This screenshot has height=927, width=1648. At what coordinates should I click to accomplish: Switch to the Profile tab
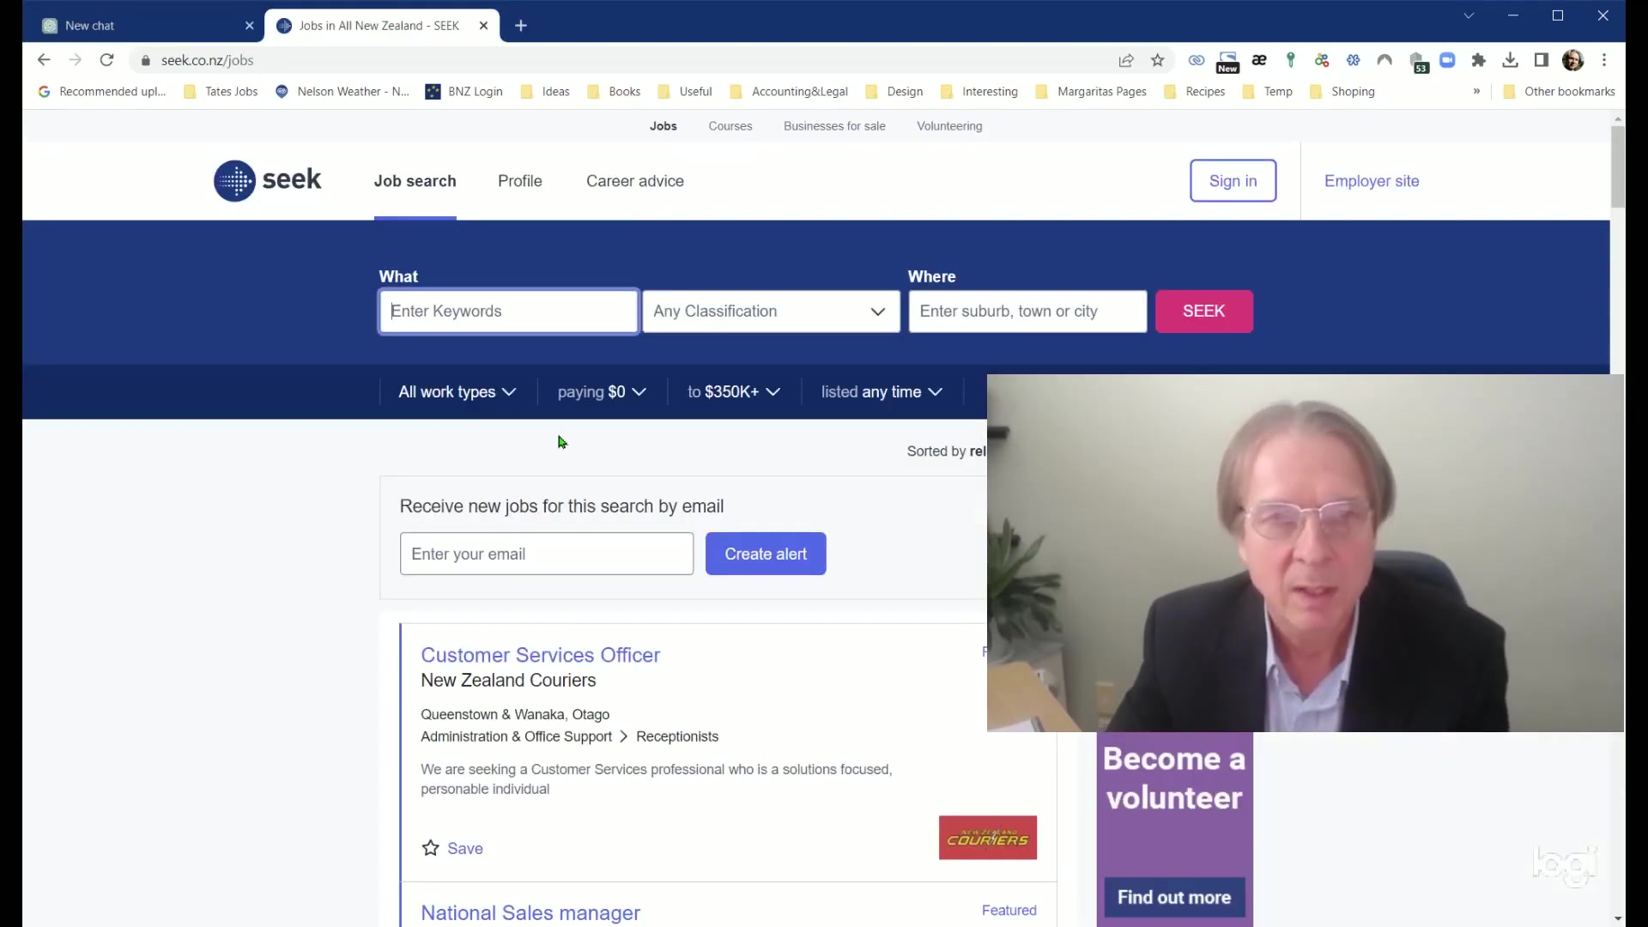pos(520,181)
